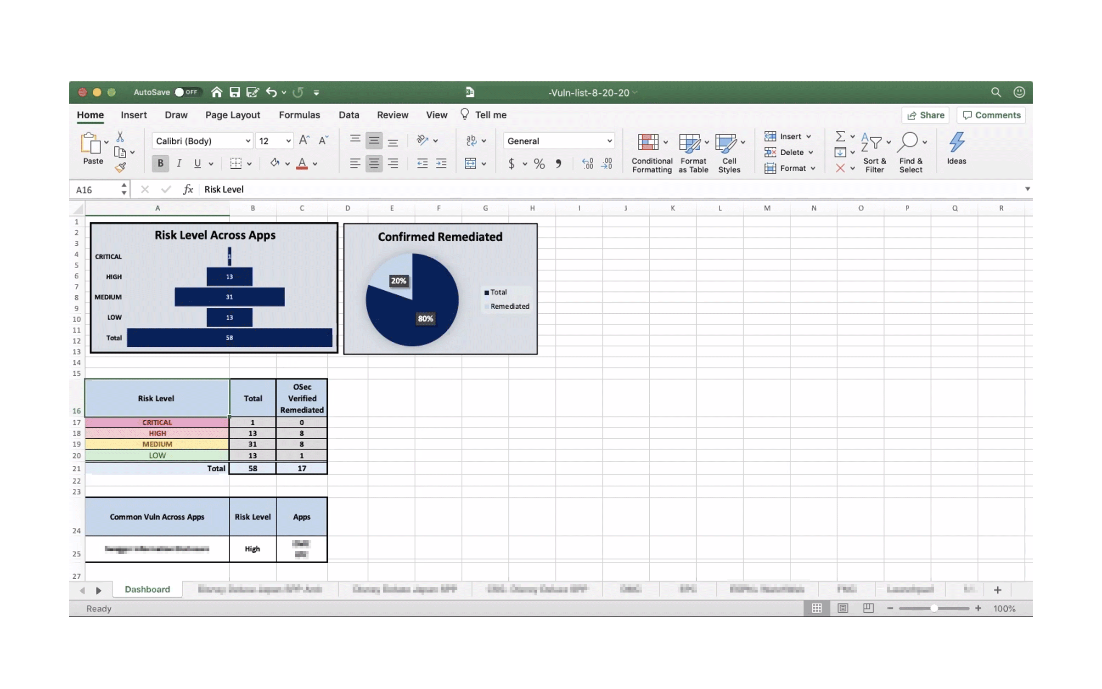
Task: Switch to Page Layout view in status bar
Action: tap(843, 608)
